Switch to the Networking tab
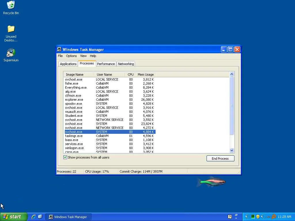This screenshot has width=295, height=221. (x=126, y=64)
